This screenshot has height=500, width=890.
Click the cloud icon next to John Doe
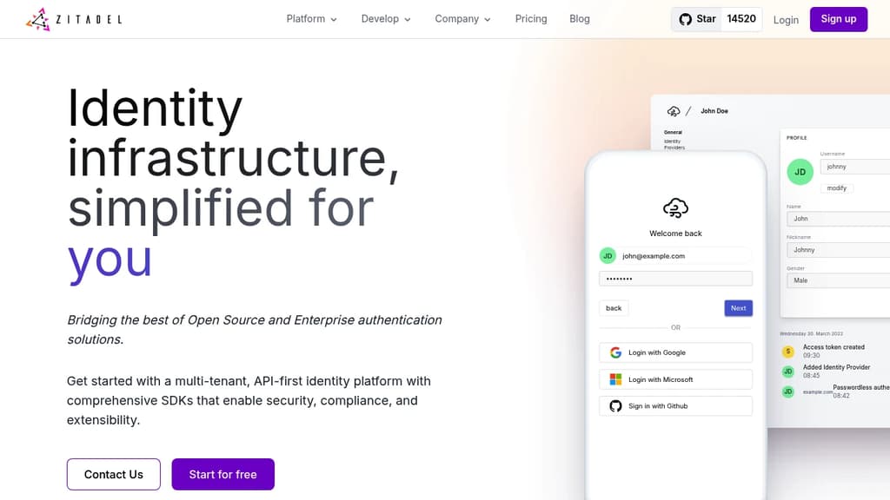pyautogui.click(x=674, y=111)
